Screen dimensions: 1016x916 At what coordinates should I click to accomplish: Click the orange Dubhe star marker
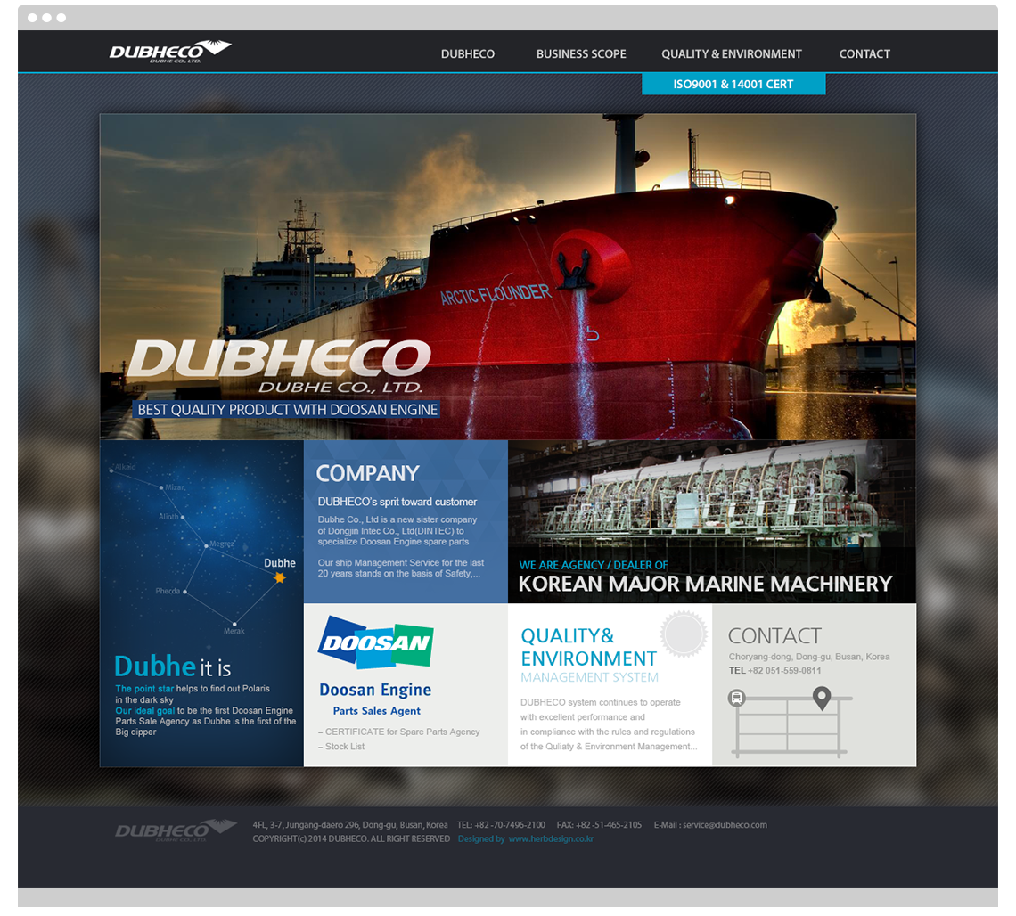[x=279, y=577]
